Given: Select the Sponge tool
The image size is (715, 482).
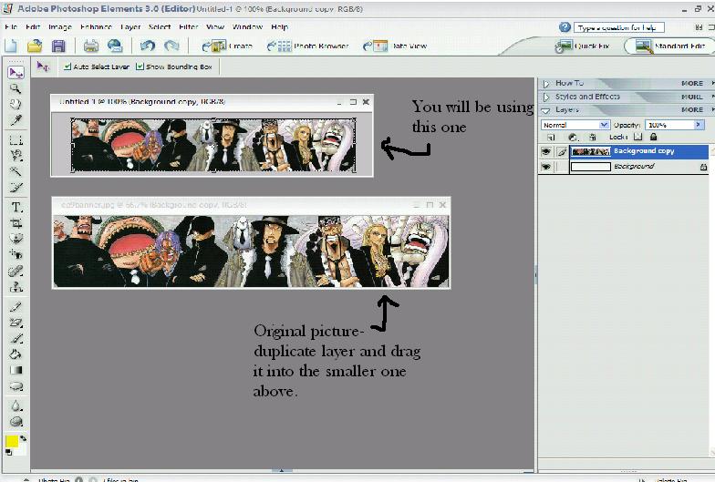Looking at the screenshot, I should pos(16,422).
